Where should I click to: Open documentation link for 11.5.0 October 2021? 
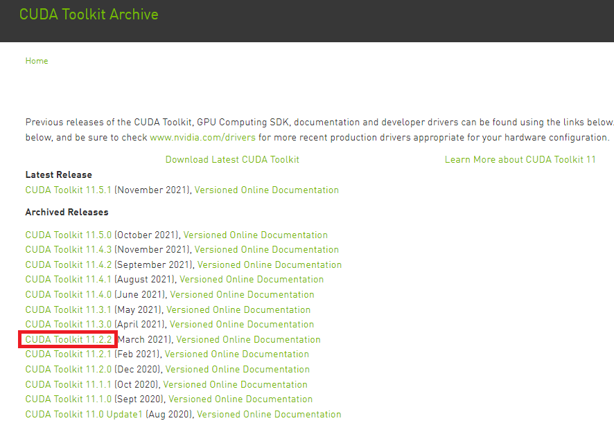pos(255,235)
